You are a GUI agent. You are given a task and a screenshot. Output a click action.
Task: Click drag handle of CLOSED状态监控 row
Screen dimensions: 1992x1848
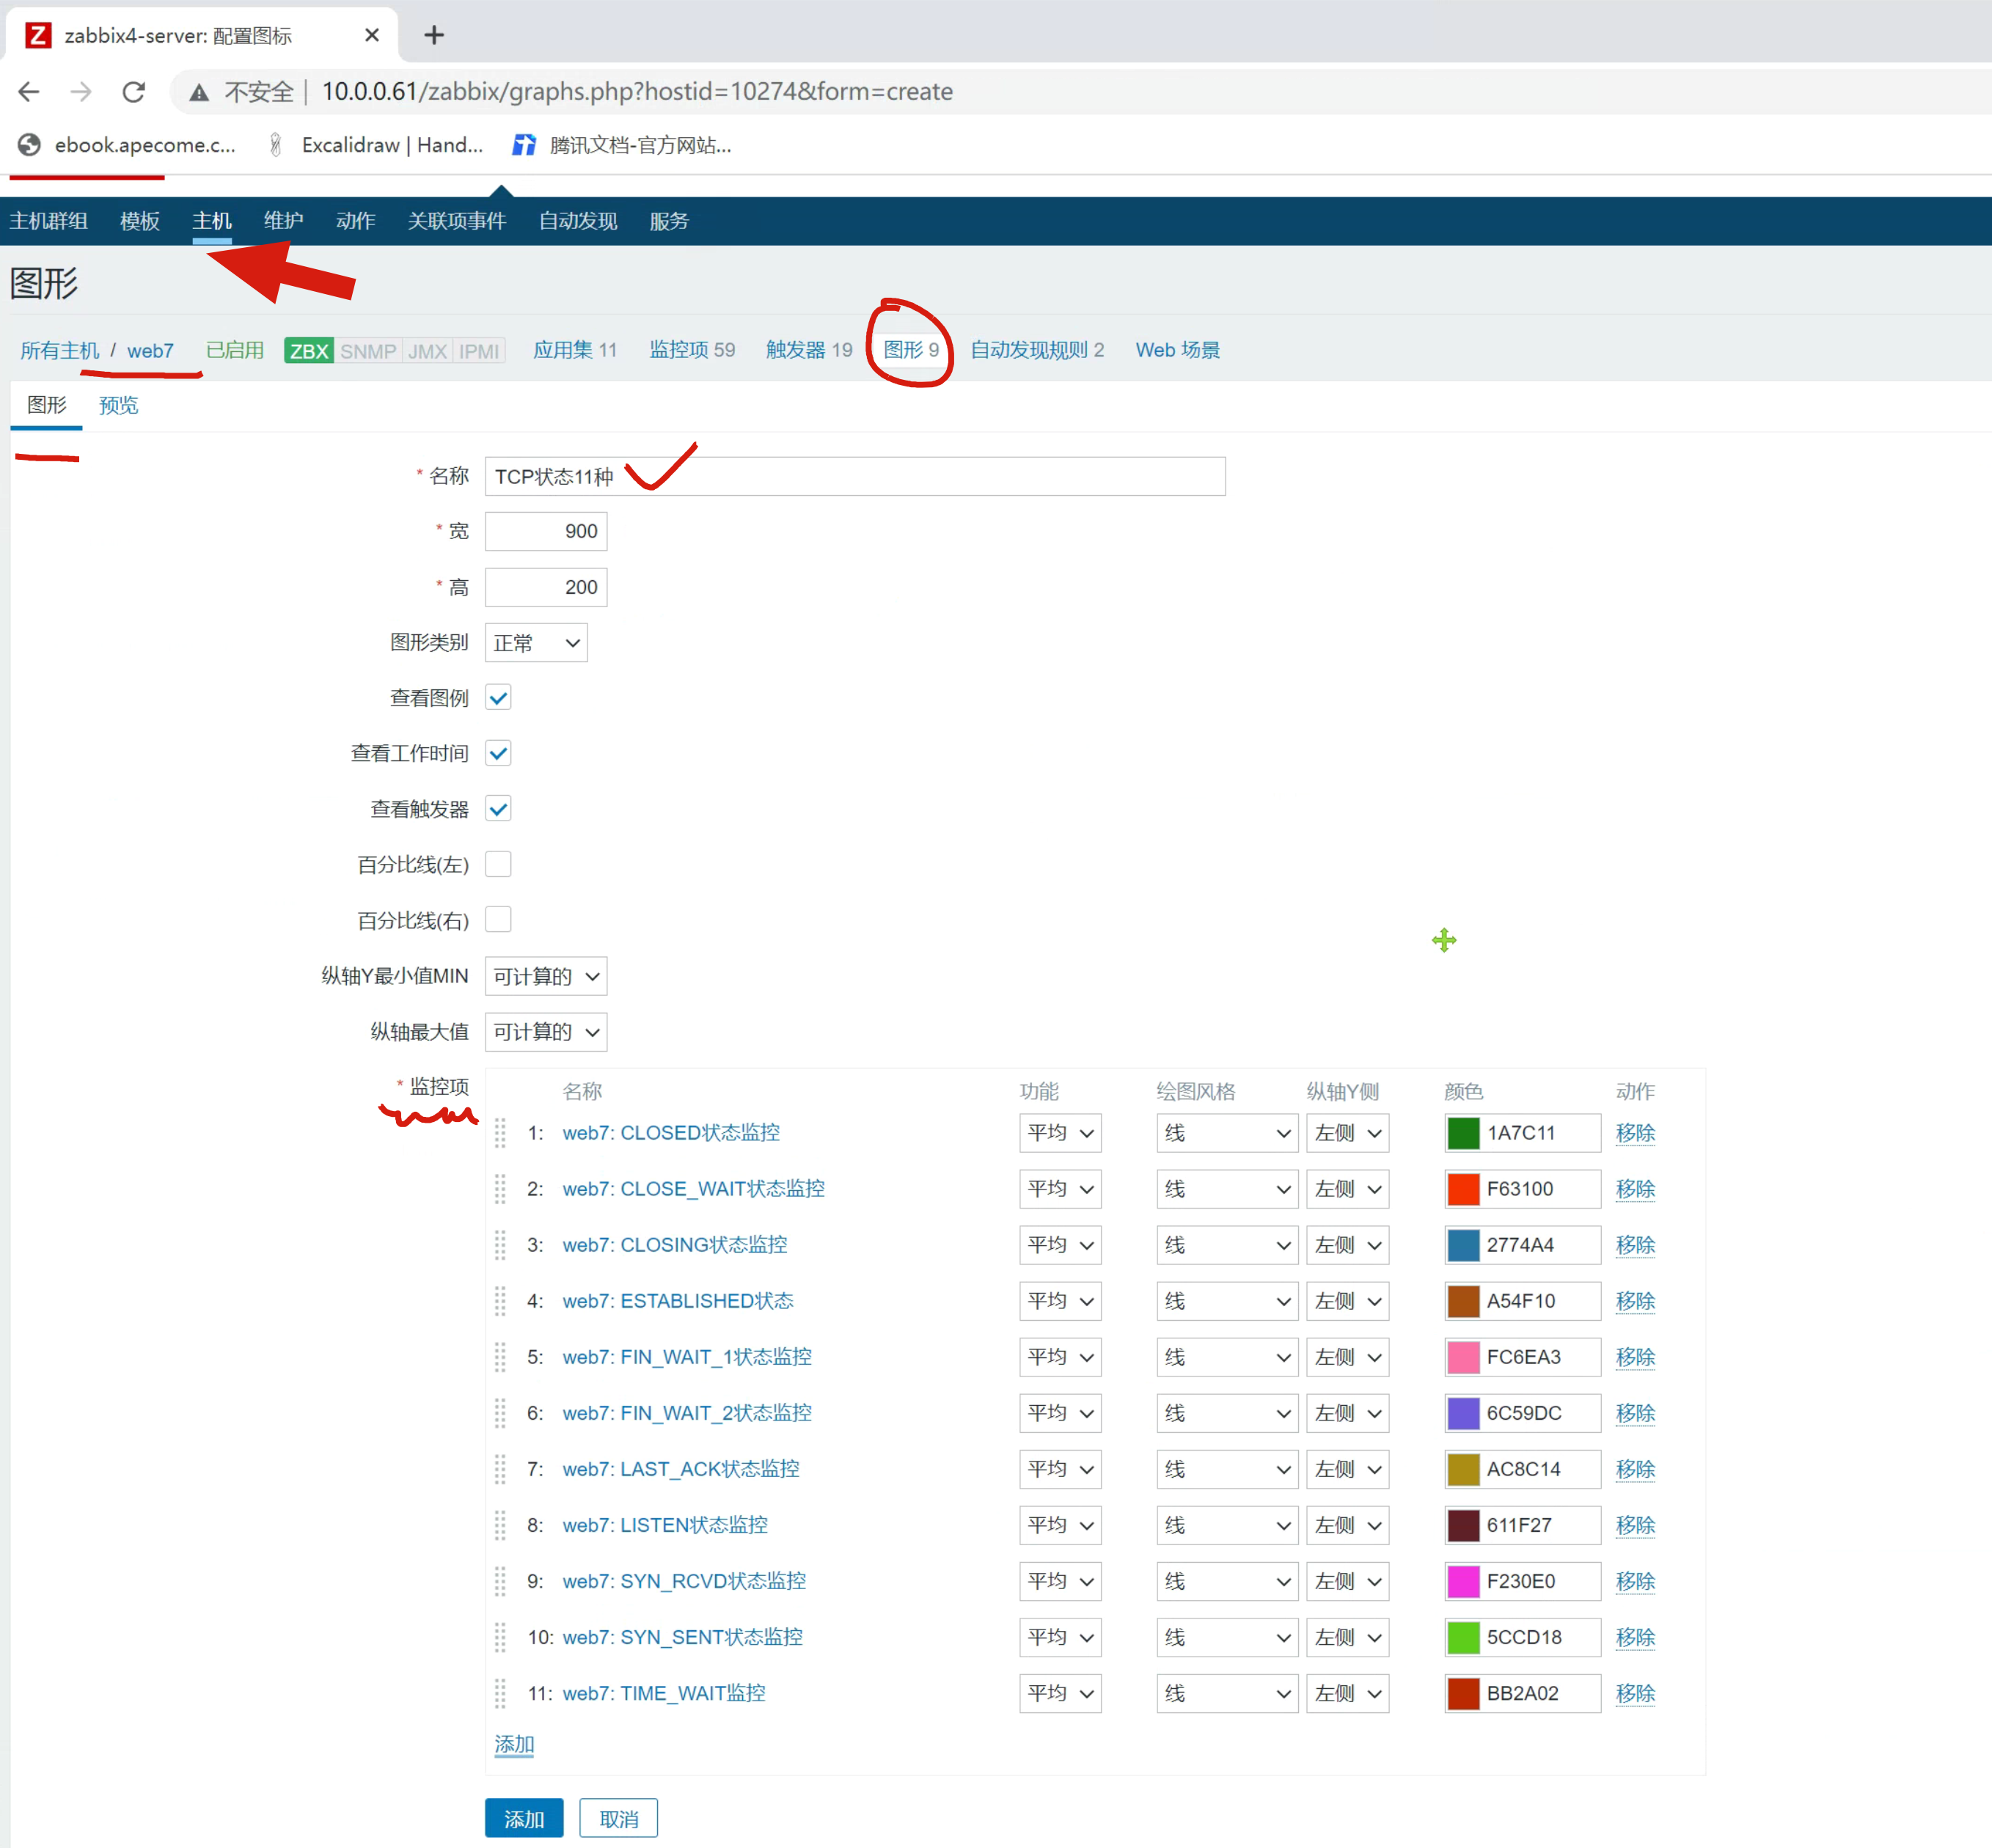coord(501,1133)
